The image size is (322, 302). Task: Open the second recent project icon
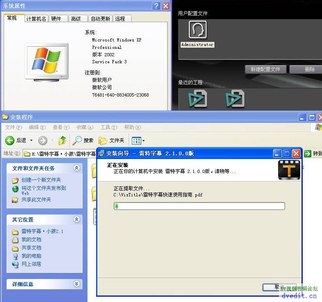tap(235, 99)
